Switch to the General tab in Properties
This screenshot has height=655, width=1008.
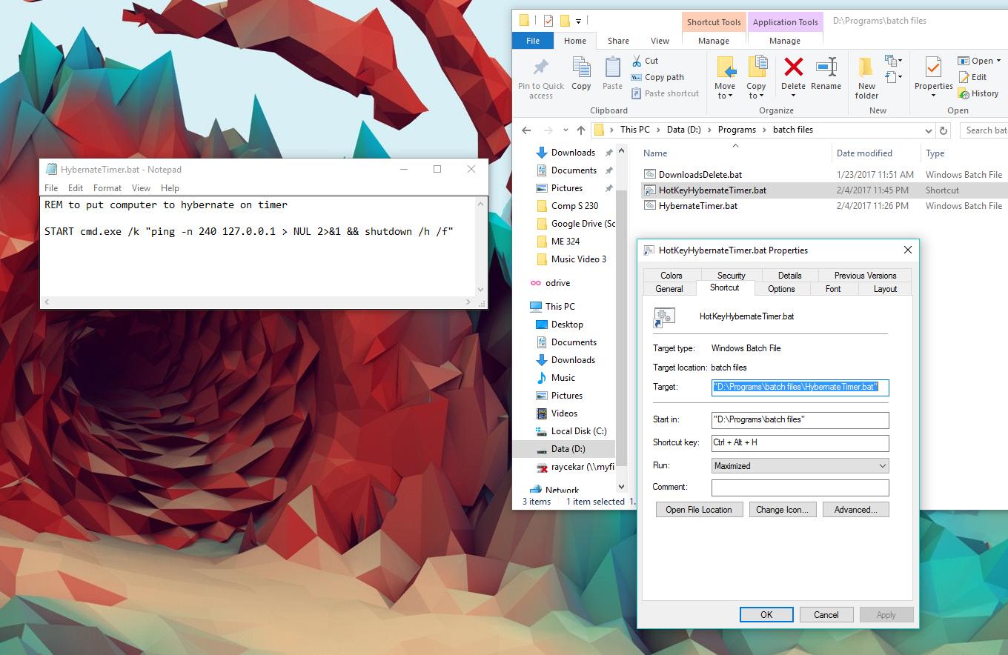pos(669,289)
